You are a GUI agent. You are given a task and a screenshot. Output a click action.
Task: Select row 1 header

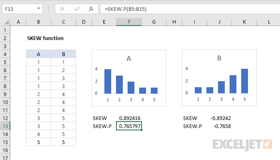5,30
